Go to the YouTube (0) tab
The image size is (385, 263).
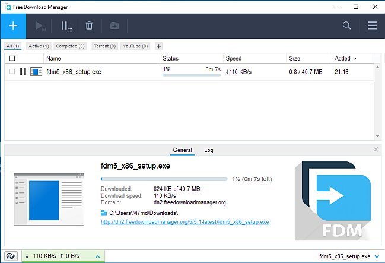click(x=135, y=46)
